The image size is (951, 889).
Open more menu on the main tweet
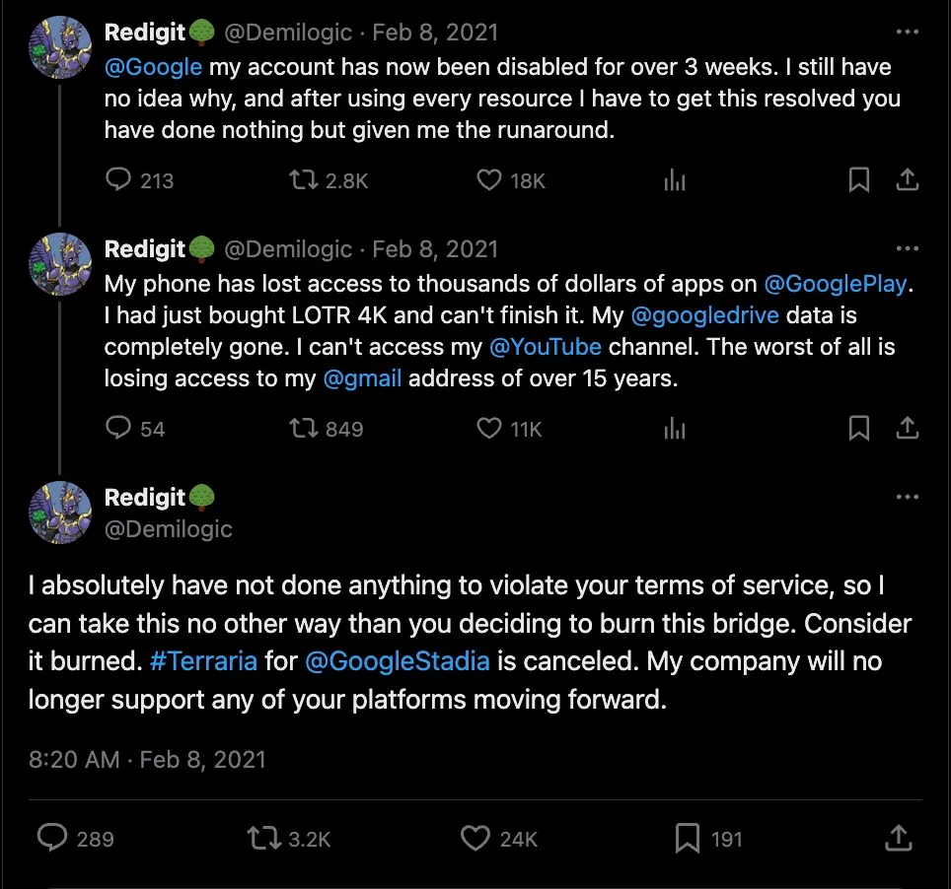(x=907, y=498)
